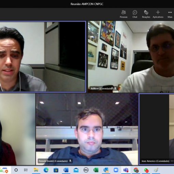
Task: Open the Mais options menu
Action: click(x=170, y=14)
